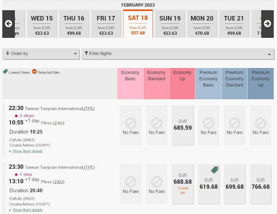Select the WED 15 date tab
The height and width of the screenshot is (214, 277).
(42, 24)
